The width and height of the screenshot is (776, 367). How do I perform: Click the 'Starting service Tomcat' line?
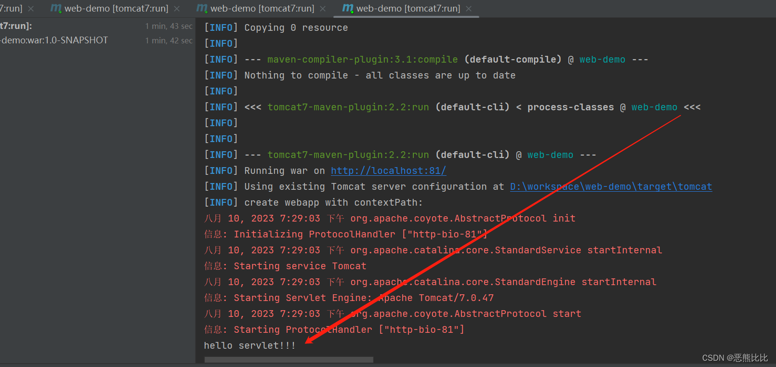point(300,266)
